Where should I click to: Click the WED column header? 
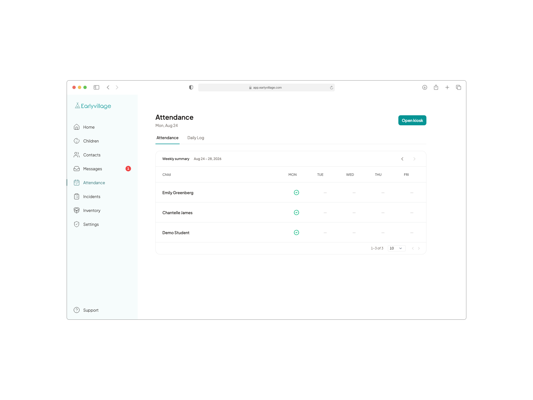350,175
